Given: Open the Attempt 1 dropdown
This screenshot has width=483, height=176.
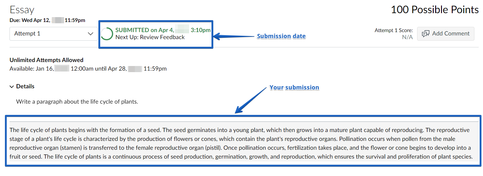Looking at the screenshot, I should click(54, 34).
